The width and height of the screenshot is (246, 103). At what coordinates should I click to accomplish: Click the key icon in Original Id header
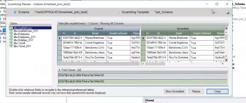64,33
